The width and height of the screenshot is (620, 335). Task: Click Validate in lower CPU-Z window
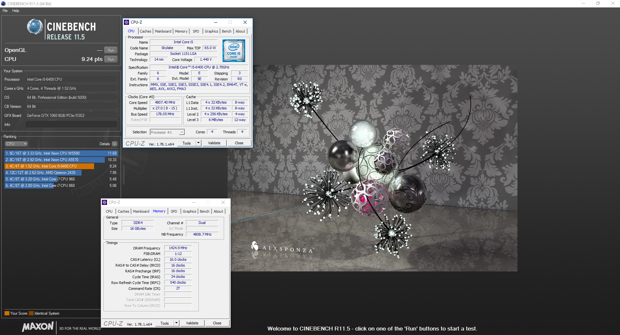pyautogui.click(x=192, y=323)
